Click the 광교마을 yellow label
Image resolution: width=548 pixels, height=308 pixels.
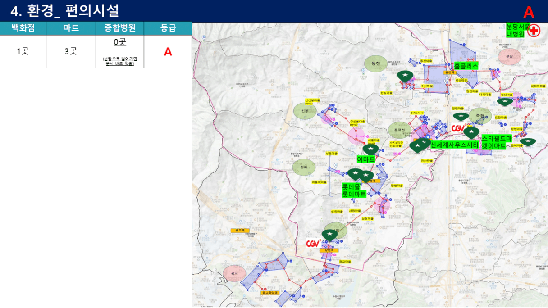click(344, 261)
